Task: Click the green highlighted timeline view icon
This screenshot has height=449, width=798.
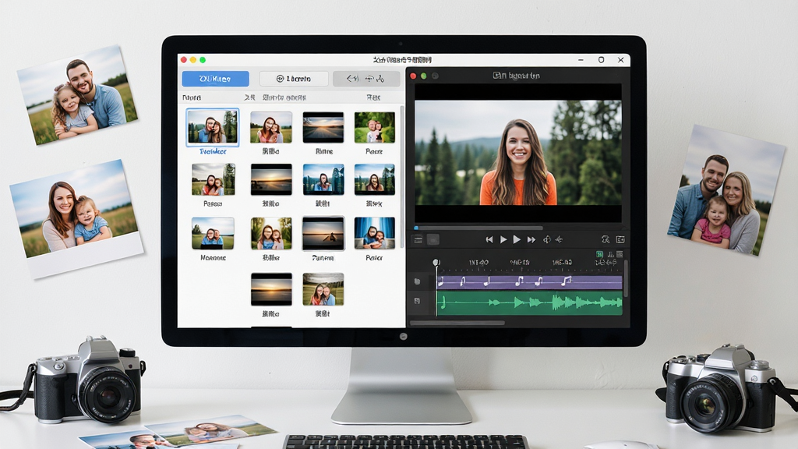Action: coord(599,254)
